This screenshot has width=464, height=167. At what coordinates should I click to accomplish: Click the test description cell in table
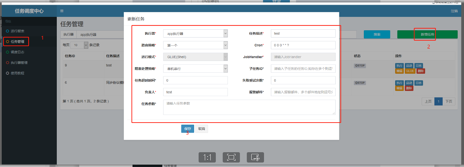click(x=109, y=65)
